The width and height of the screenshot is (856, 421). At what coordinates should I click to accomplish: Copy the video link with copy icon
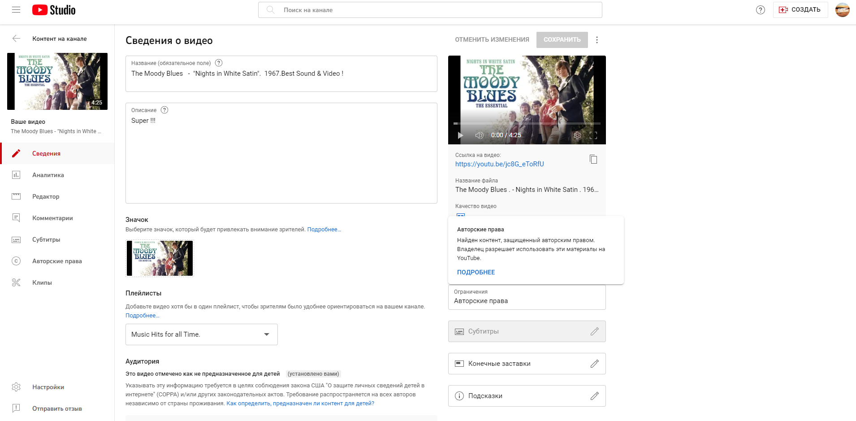(x=593, y=159)
